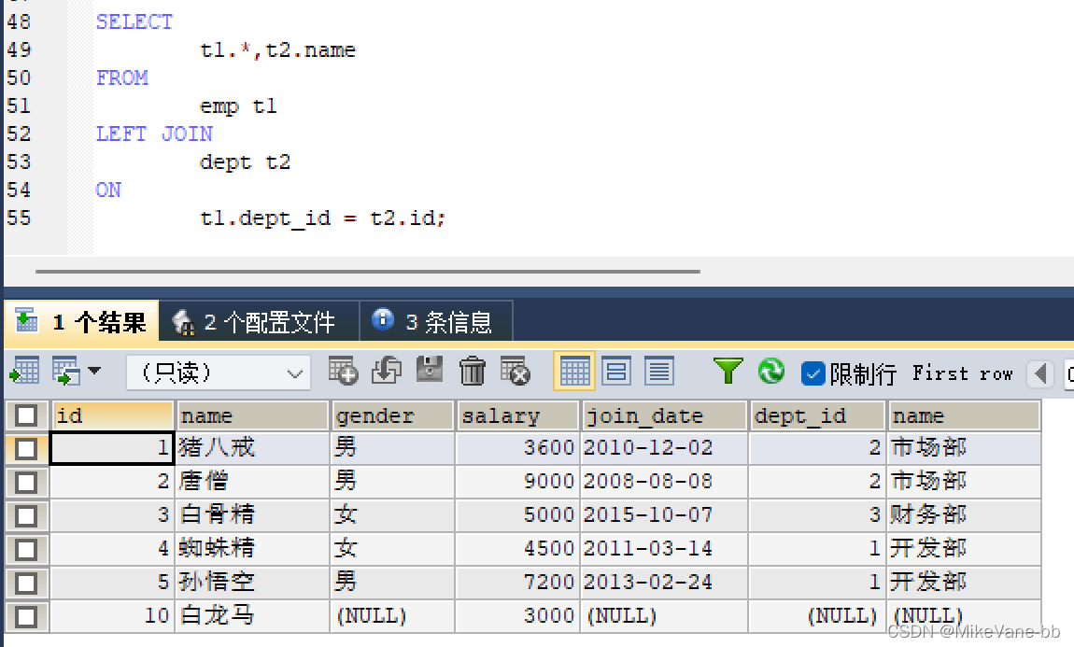1074x647 pixels.
Task: Select the salary cell 3600
Action: pyautogui.click(x=517, y=448)
